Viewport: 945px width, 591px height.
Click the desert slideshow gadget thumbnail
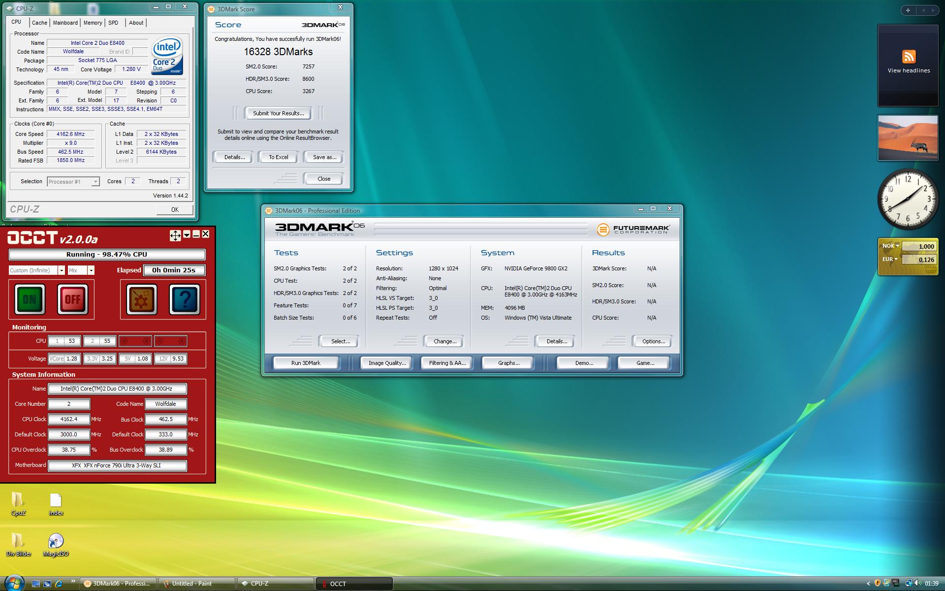pos(908,138)
